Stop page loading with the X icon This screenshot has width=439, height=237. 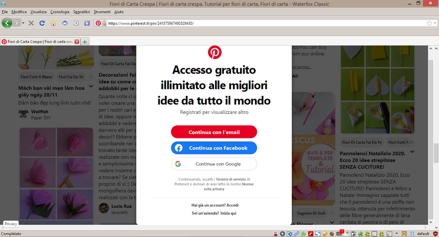pos(31,23)
